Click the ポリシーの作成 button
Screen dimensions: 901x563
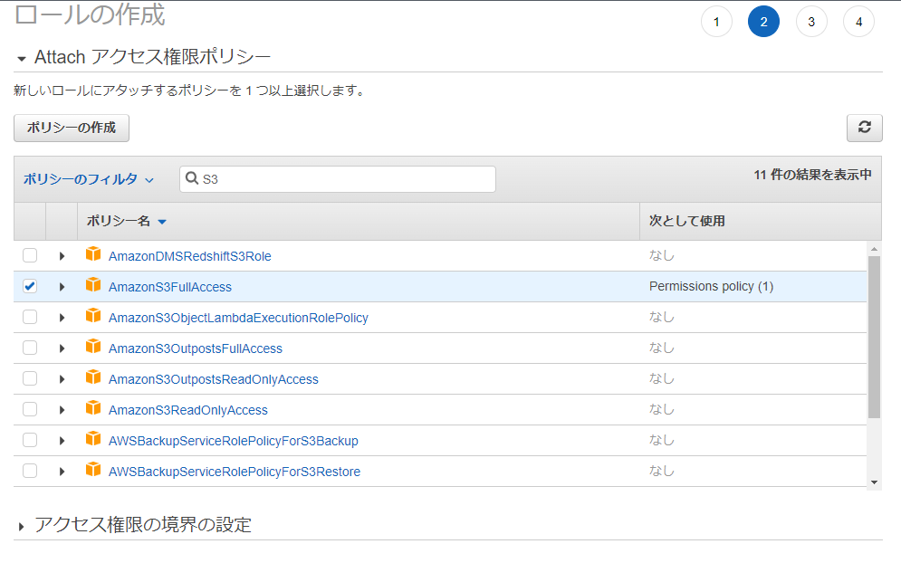point(72,128)
